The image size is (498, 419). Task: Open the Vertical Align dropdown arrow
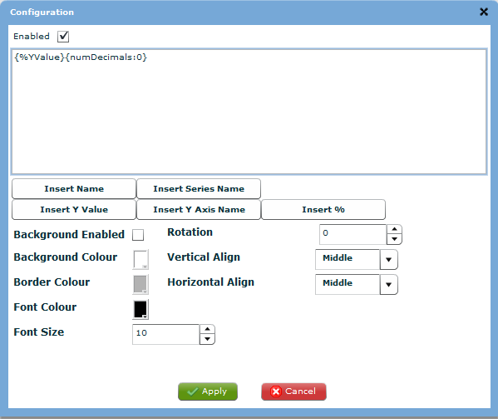[x=388, y=259]
